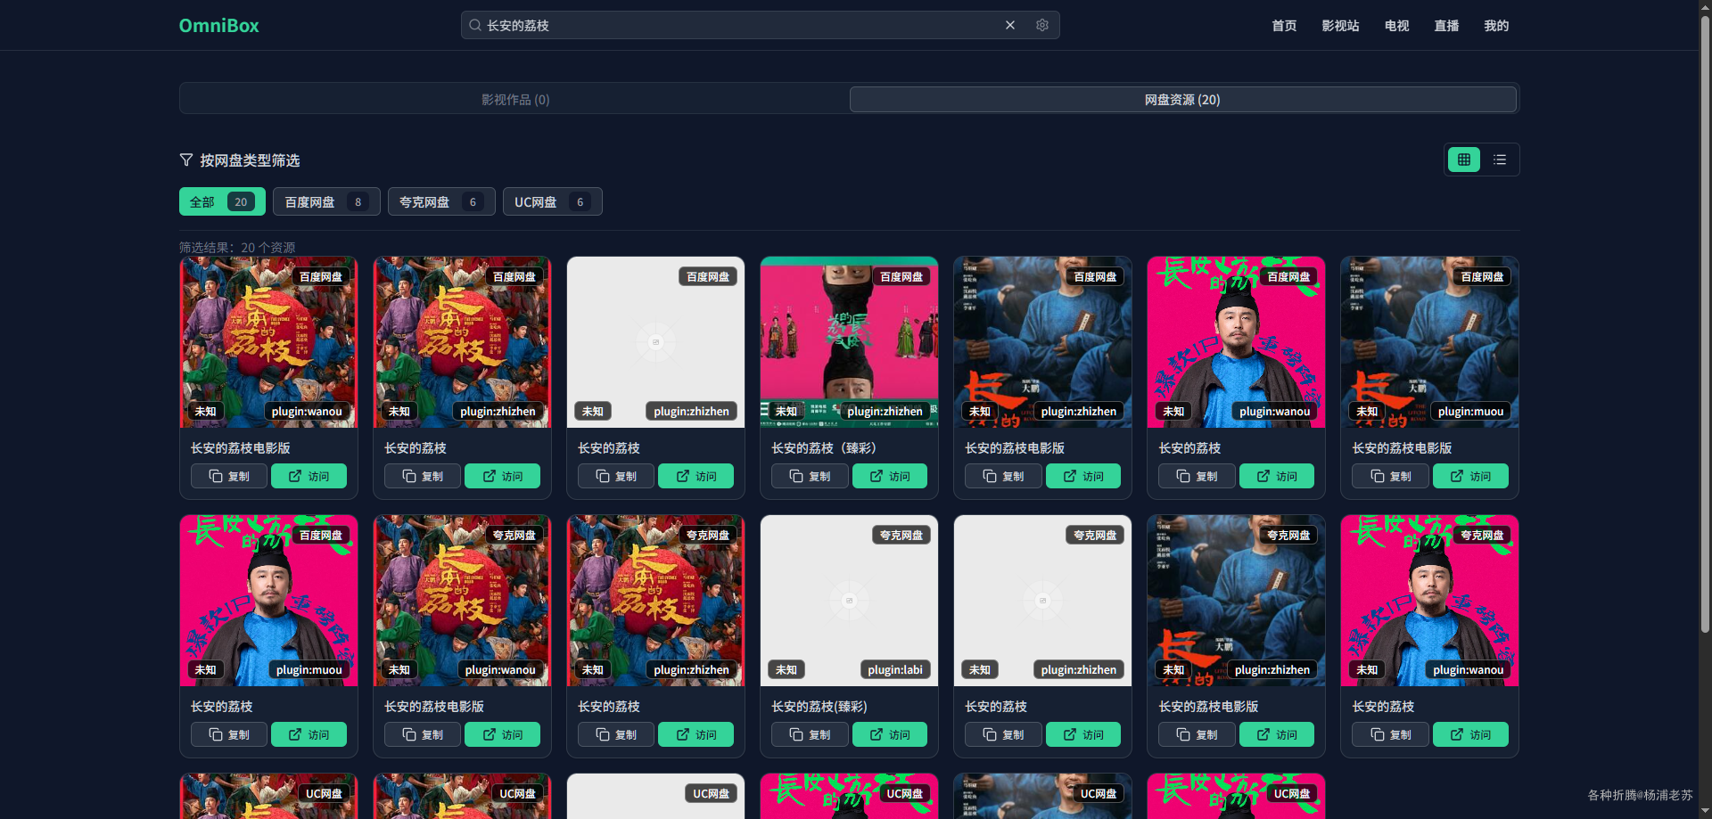The width and height of the screenshot is (1712, 819).
Task: Select the list view icon
Action: click(x=1500, y=160)
